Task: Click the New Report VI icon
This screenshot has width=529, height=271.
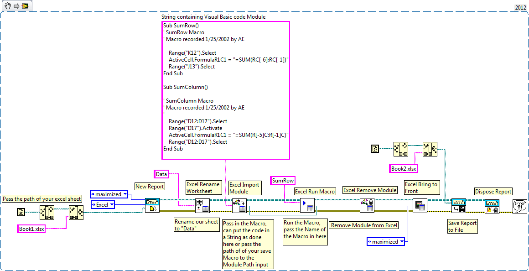Action: coord(153,206)
